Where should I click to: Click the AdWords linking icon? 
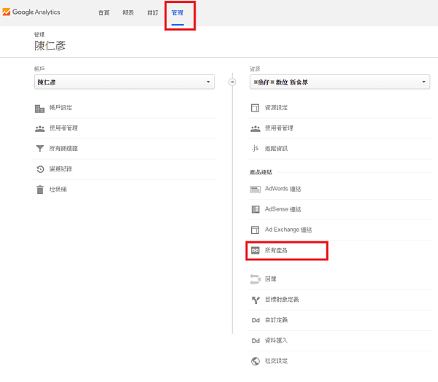tap(255, 190)
